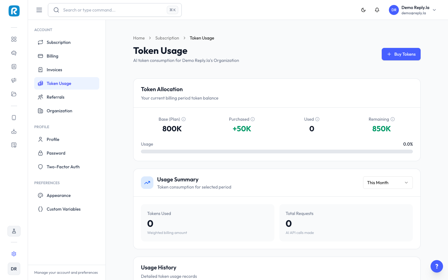Click the +50K purchased value
448x280 pixels.
click(x=242, y=129)
